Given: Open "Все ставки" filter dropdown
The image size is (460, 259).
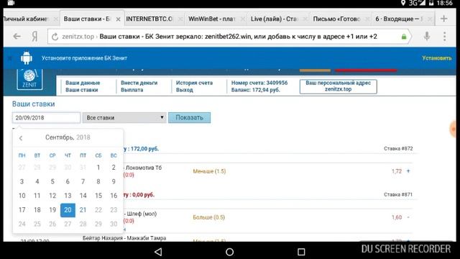Looking at the screenshot, I should click(124, 118).
